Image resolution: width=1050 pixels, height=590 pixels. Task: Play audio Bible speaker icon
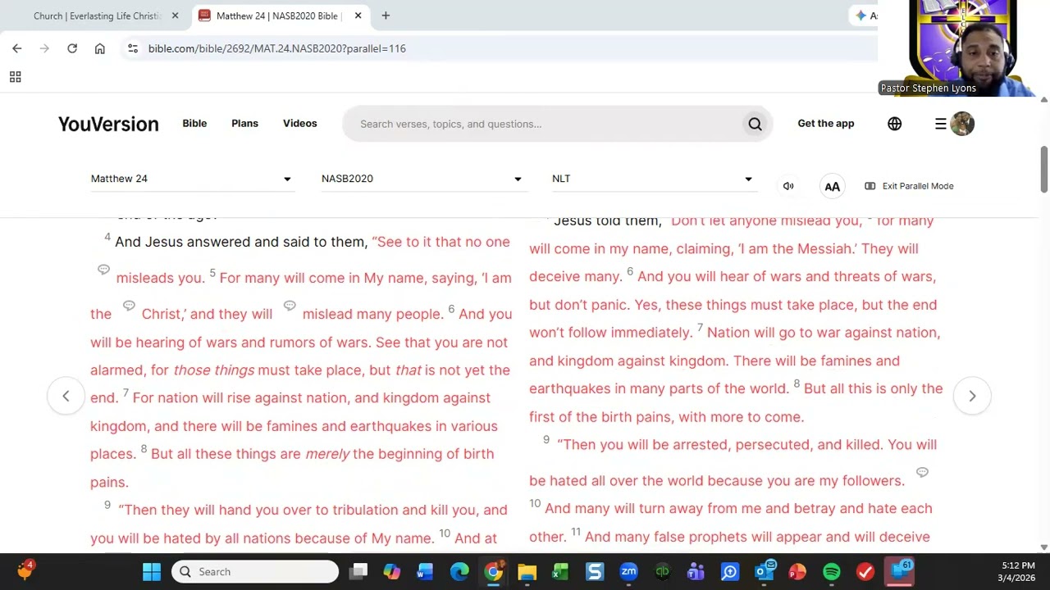788,186
